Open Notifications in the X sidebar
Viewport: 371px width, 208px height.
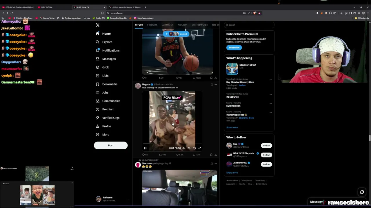[x=108, y=50]
